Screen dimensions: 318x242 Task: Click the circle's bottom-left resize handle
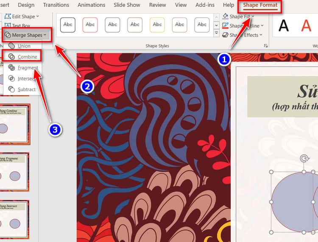point(271,232)
